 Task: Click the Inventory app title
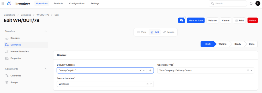click(x=23, y=4)
